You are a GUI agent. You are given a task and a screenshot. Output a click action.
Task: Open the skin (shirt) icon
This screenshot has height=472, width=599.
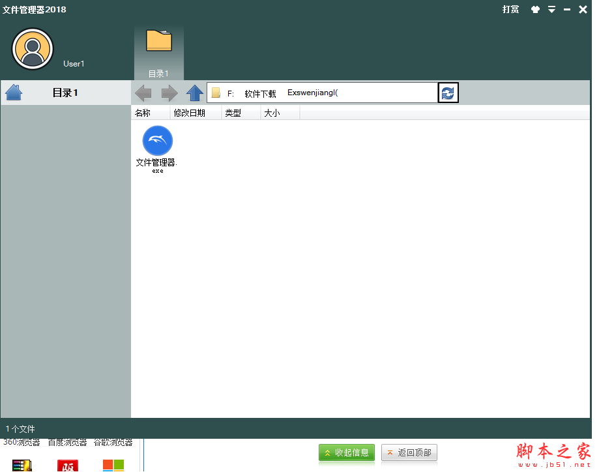point(535,10)
